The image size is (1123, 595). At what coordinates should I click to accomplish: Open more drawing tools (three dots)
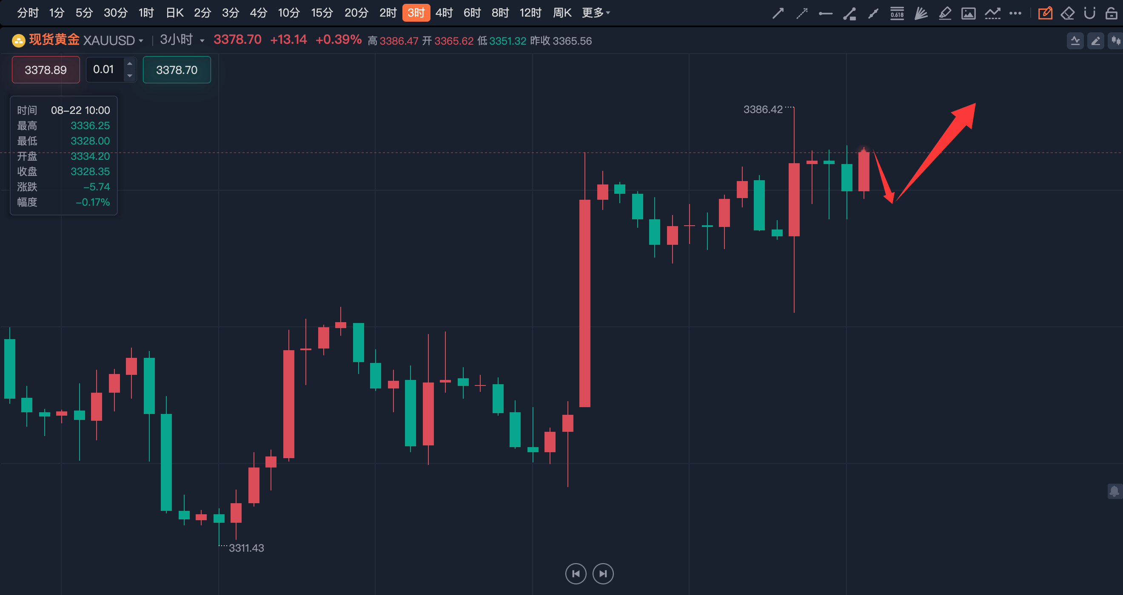point(1015,14)
